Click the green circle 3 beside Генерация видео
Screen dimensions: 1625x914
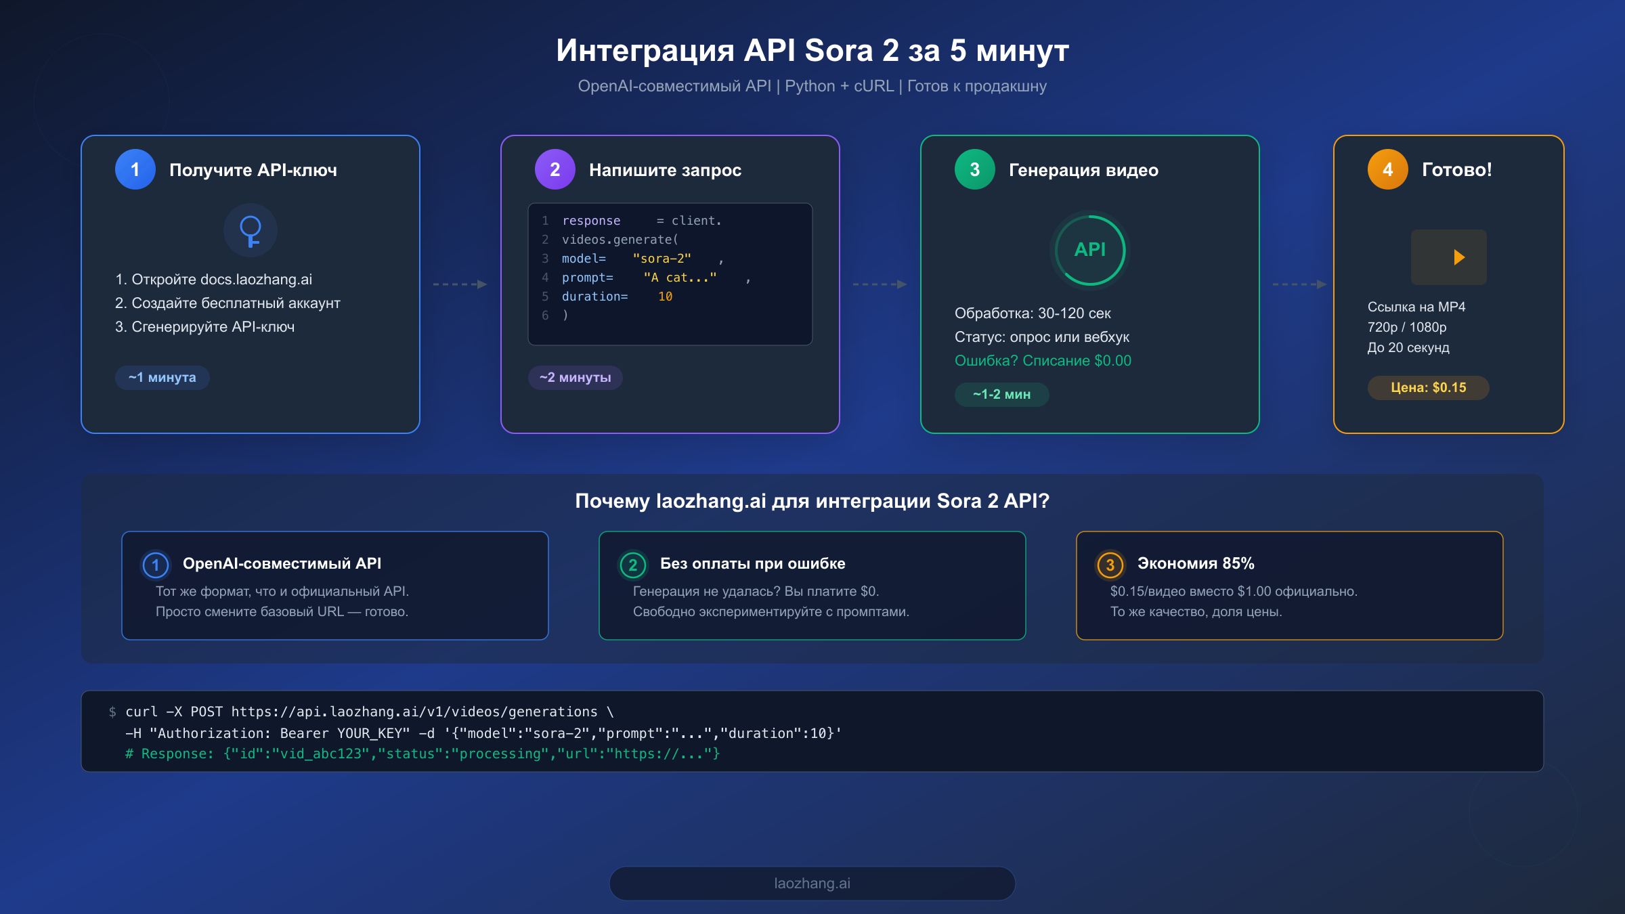pyautogui.click(x=975, y=169)
